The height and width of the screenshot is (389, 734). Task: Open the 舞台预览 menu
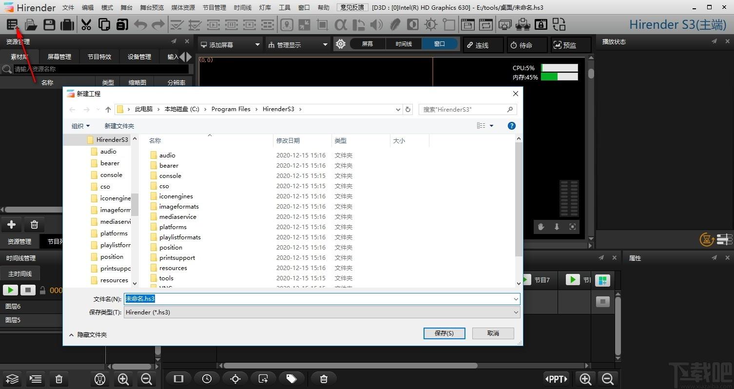[152, 8]
